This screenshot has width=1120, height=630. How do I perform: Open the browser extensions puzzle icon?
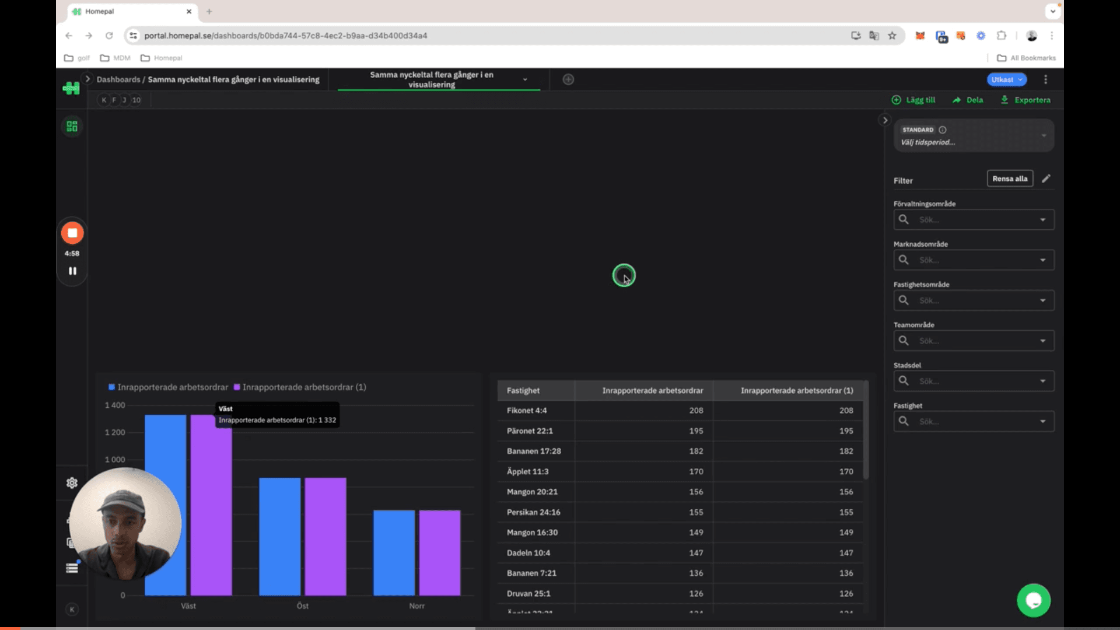click(x=1002, y=36)
